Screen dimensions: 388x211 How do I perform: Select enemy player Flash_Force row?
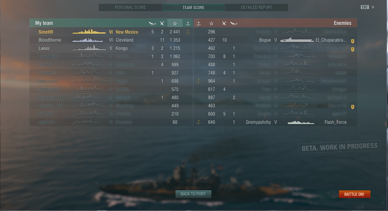click(x=275, y=122)
